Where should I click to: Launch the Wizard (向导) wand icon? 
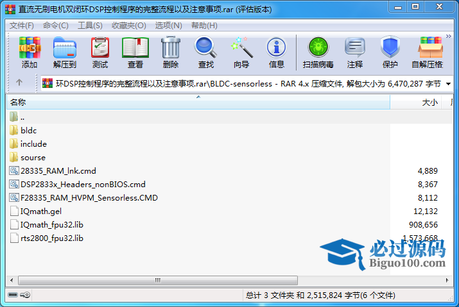[241, 52]
